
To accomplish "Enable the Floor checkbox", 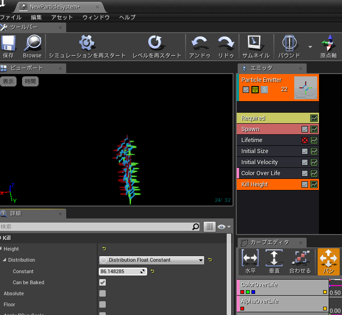I will pyautogui.click(x=103, y=304).
